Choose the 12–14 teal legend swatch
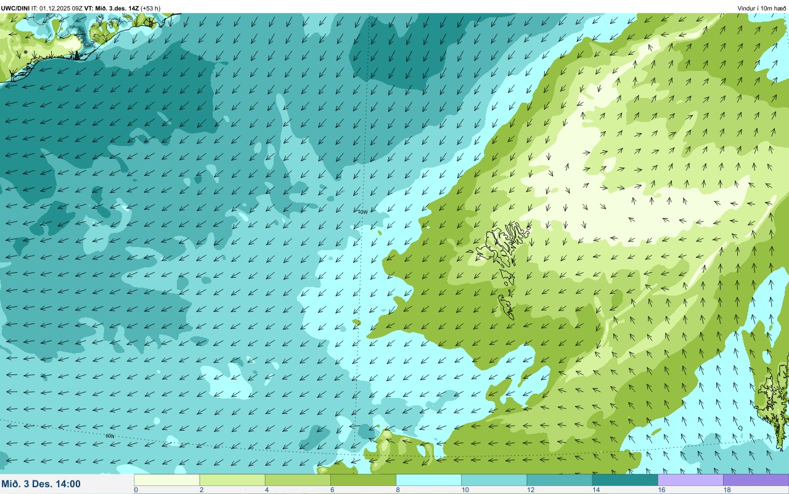Screen dimensions: 789x494 tap(560, 480)
